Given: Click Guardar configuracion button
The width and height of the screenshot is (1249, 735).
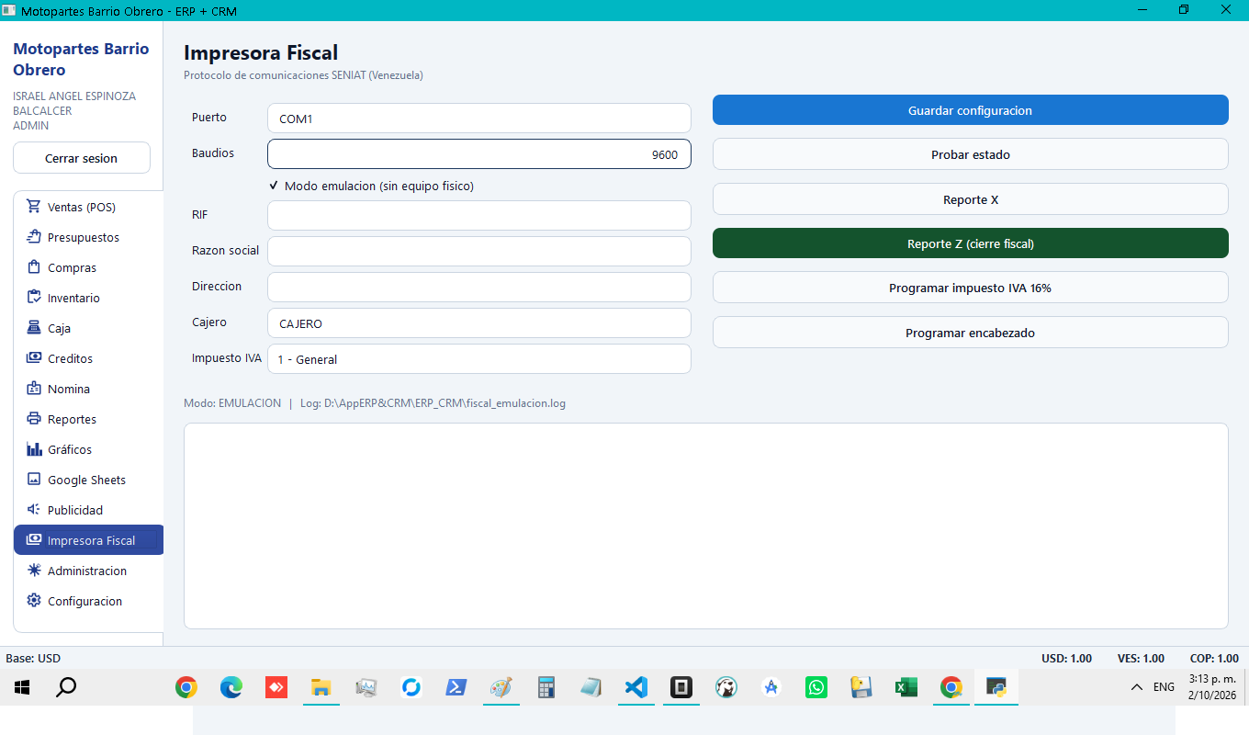Looking at the screenshot, I should [x=971, y=110].
